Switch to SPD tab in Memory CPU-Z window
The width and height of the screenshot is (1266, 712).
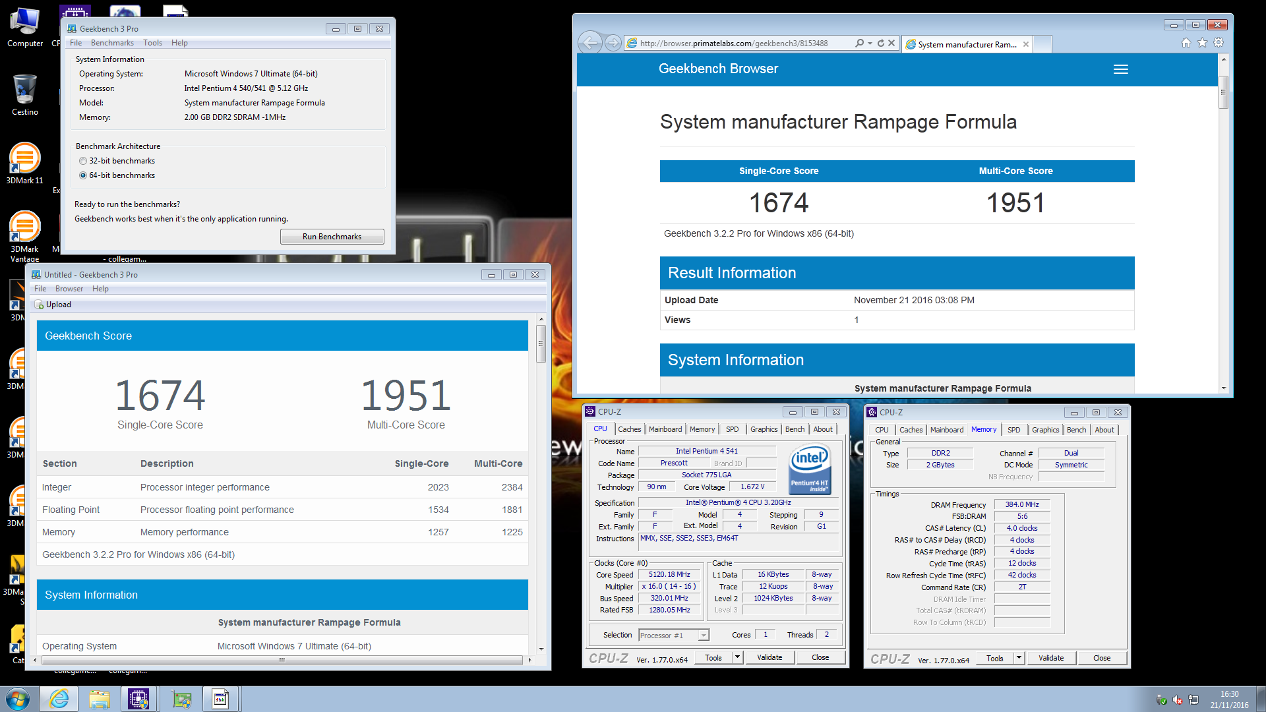(1014, 430)
